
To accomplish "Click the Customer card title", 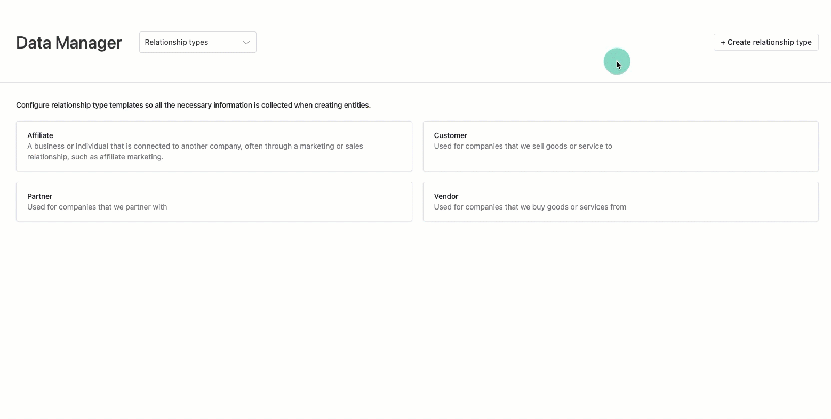I will click(x=450, y=135).
